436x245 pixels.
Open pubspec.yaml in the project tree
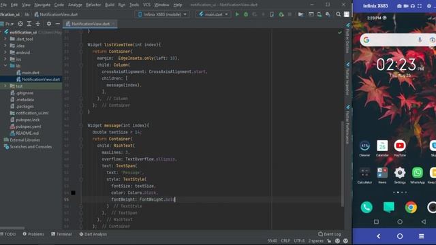29,127
